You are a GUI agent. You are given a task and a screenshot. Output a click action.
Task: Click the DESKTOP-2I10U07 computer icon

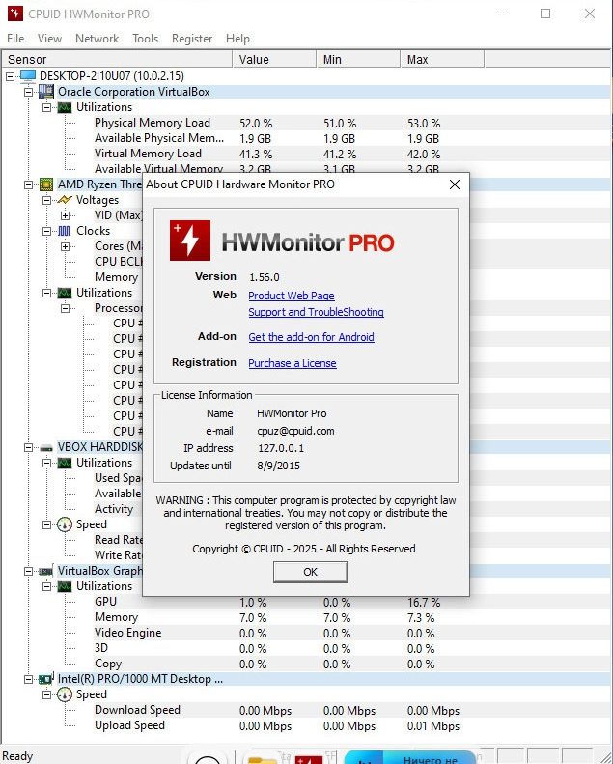(x=28, y=76)
